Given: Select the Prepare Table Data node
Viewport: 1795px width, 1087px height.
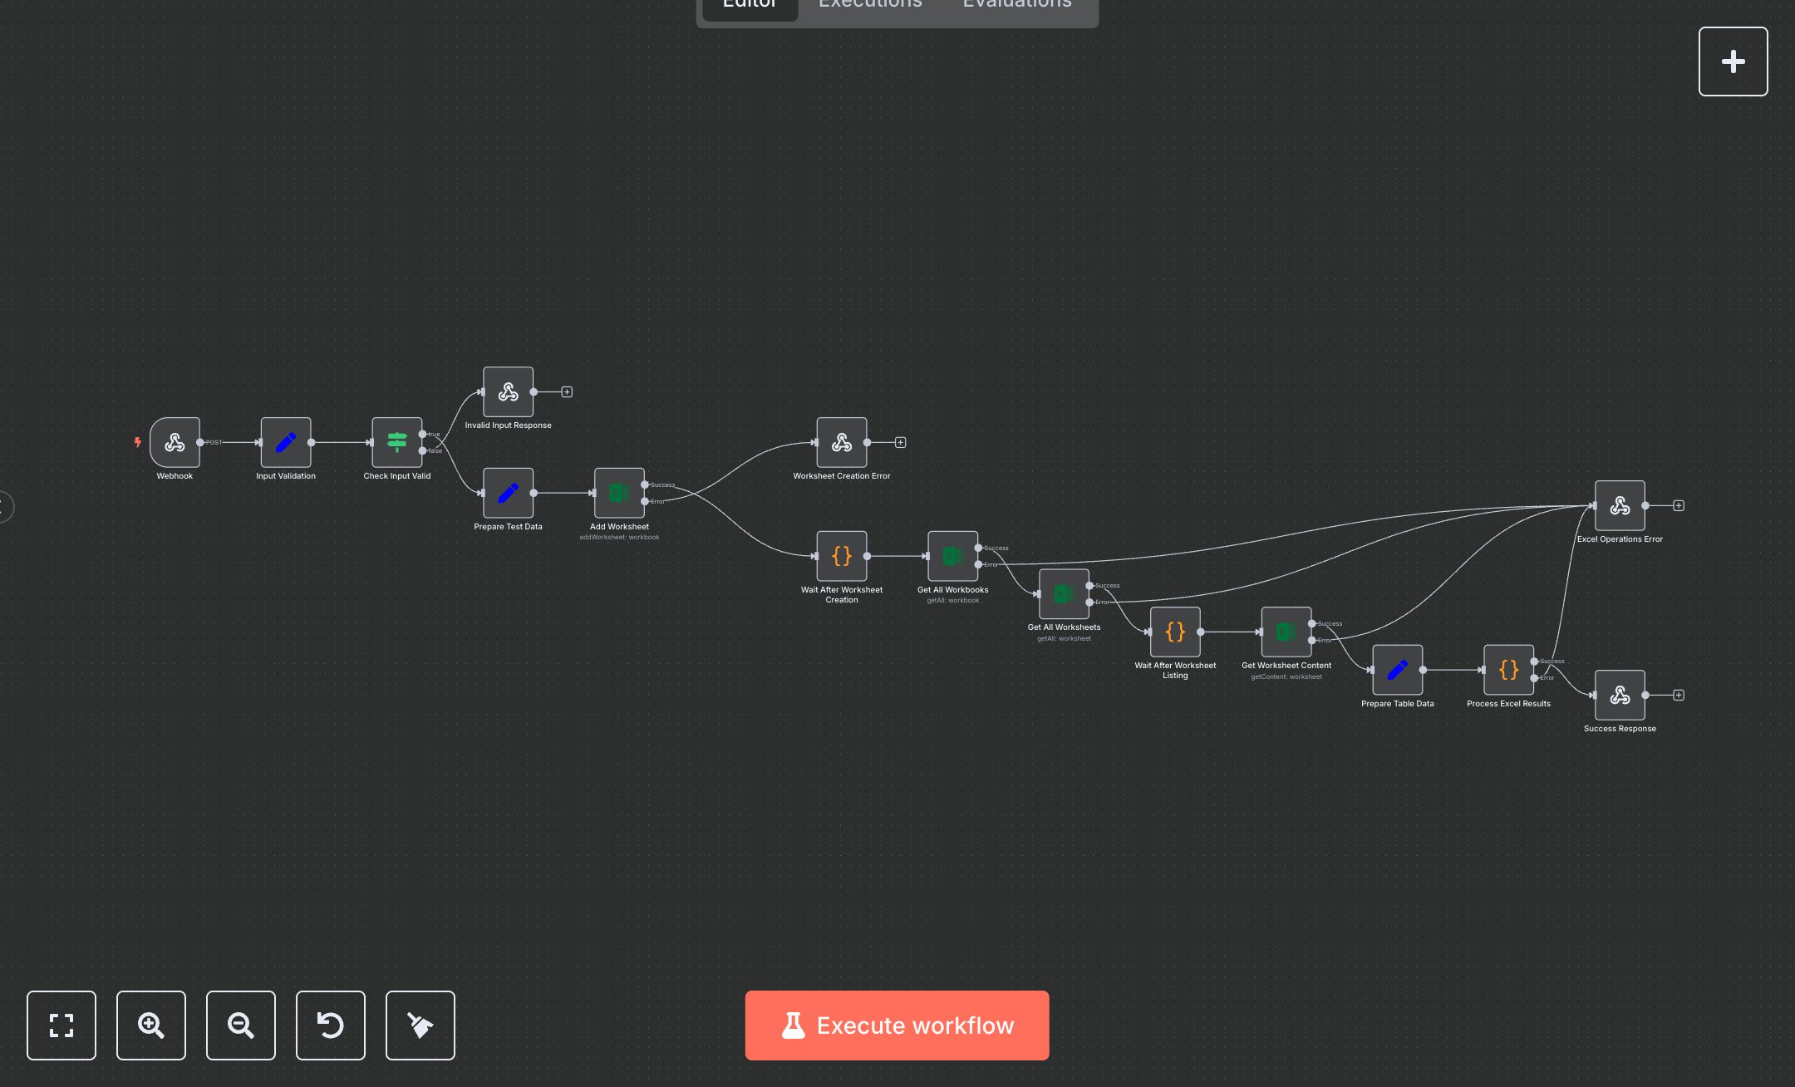Looking at the screenshot, I should click(x=1397, y=670).
